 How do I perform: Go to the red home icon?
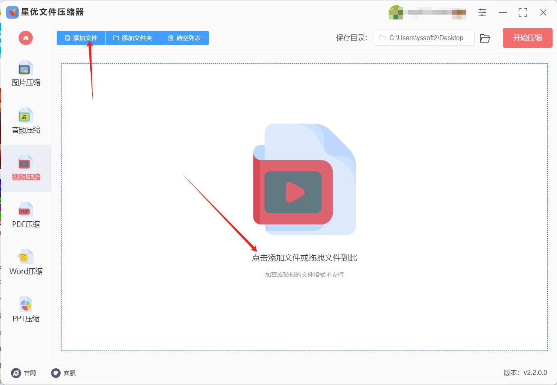26,38
